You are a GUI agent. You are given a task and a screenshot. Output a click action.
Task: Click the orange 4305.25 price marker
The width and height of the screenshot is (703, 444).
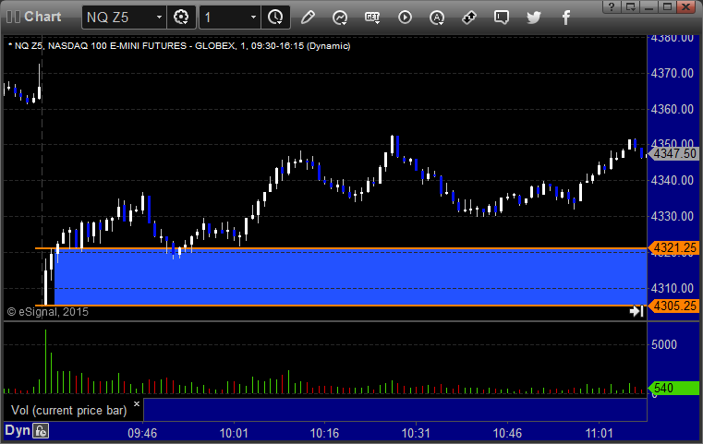pyautogui.click(x=674, y=306)
